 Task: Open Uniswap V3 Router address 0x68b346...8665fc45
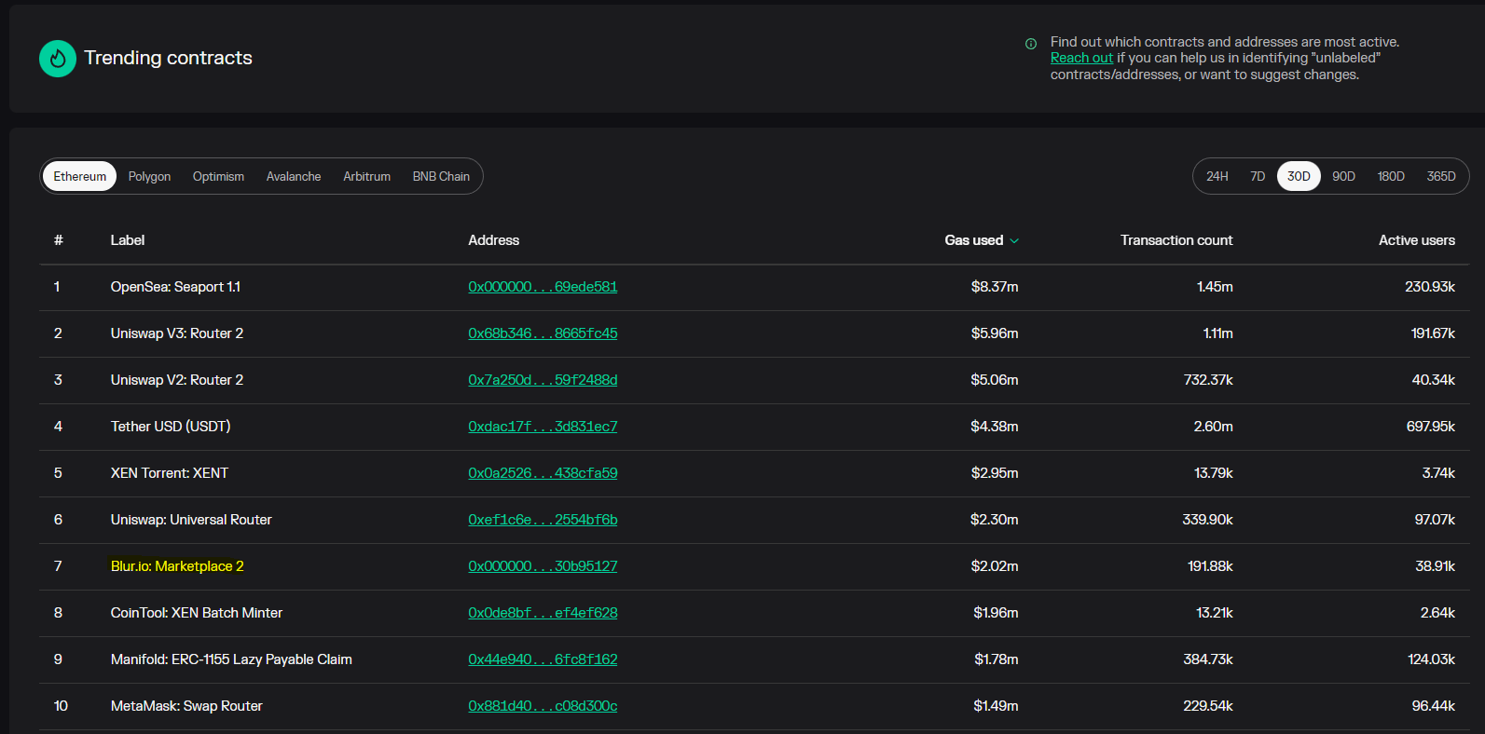coord(543,333)
